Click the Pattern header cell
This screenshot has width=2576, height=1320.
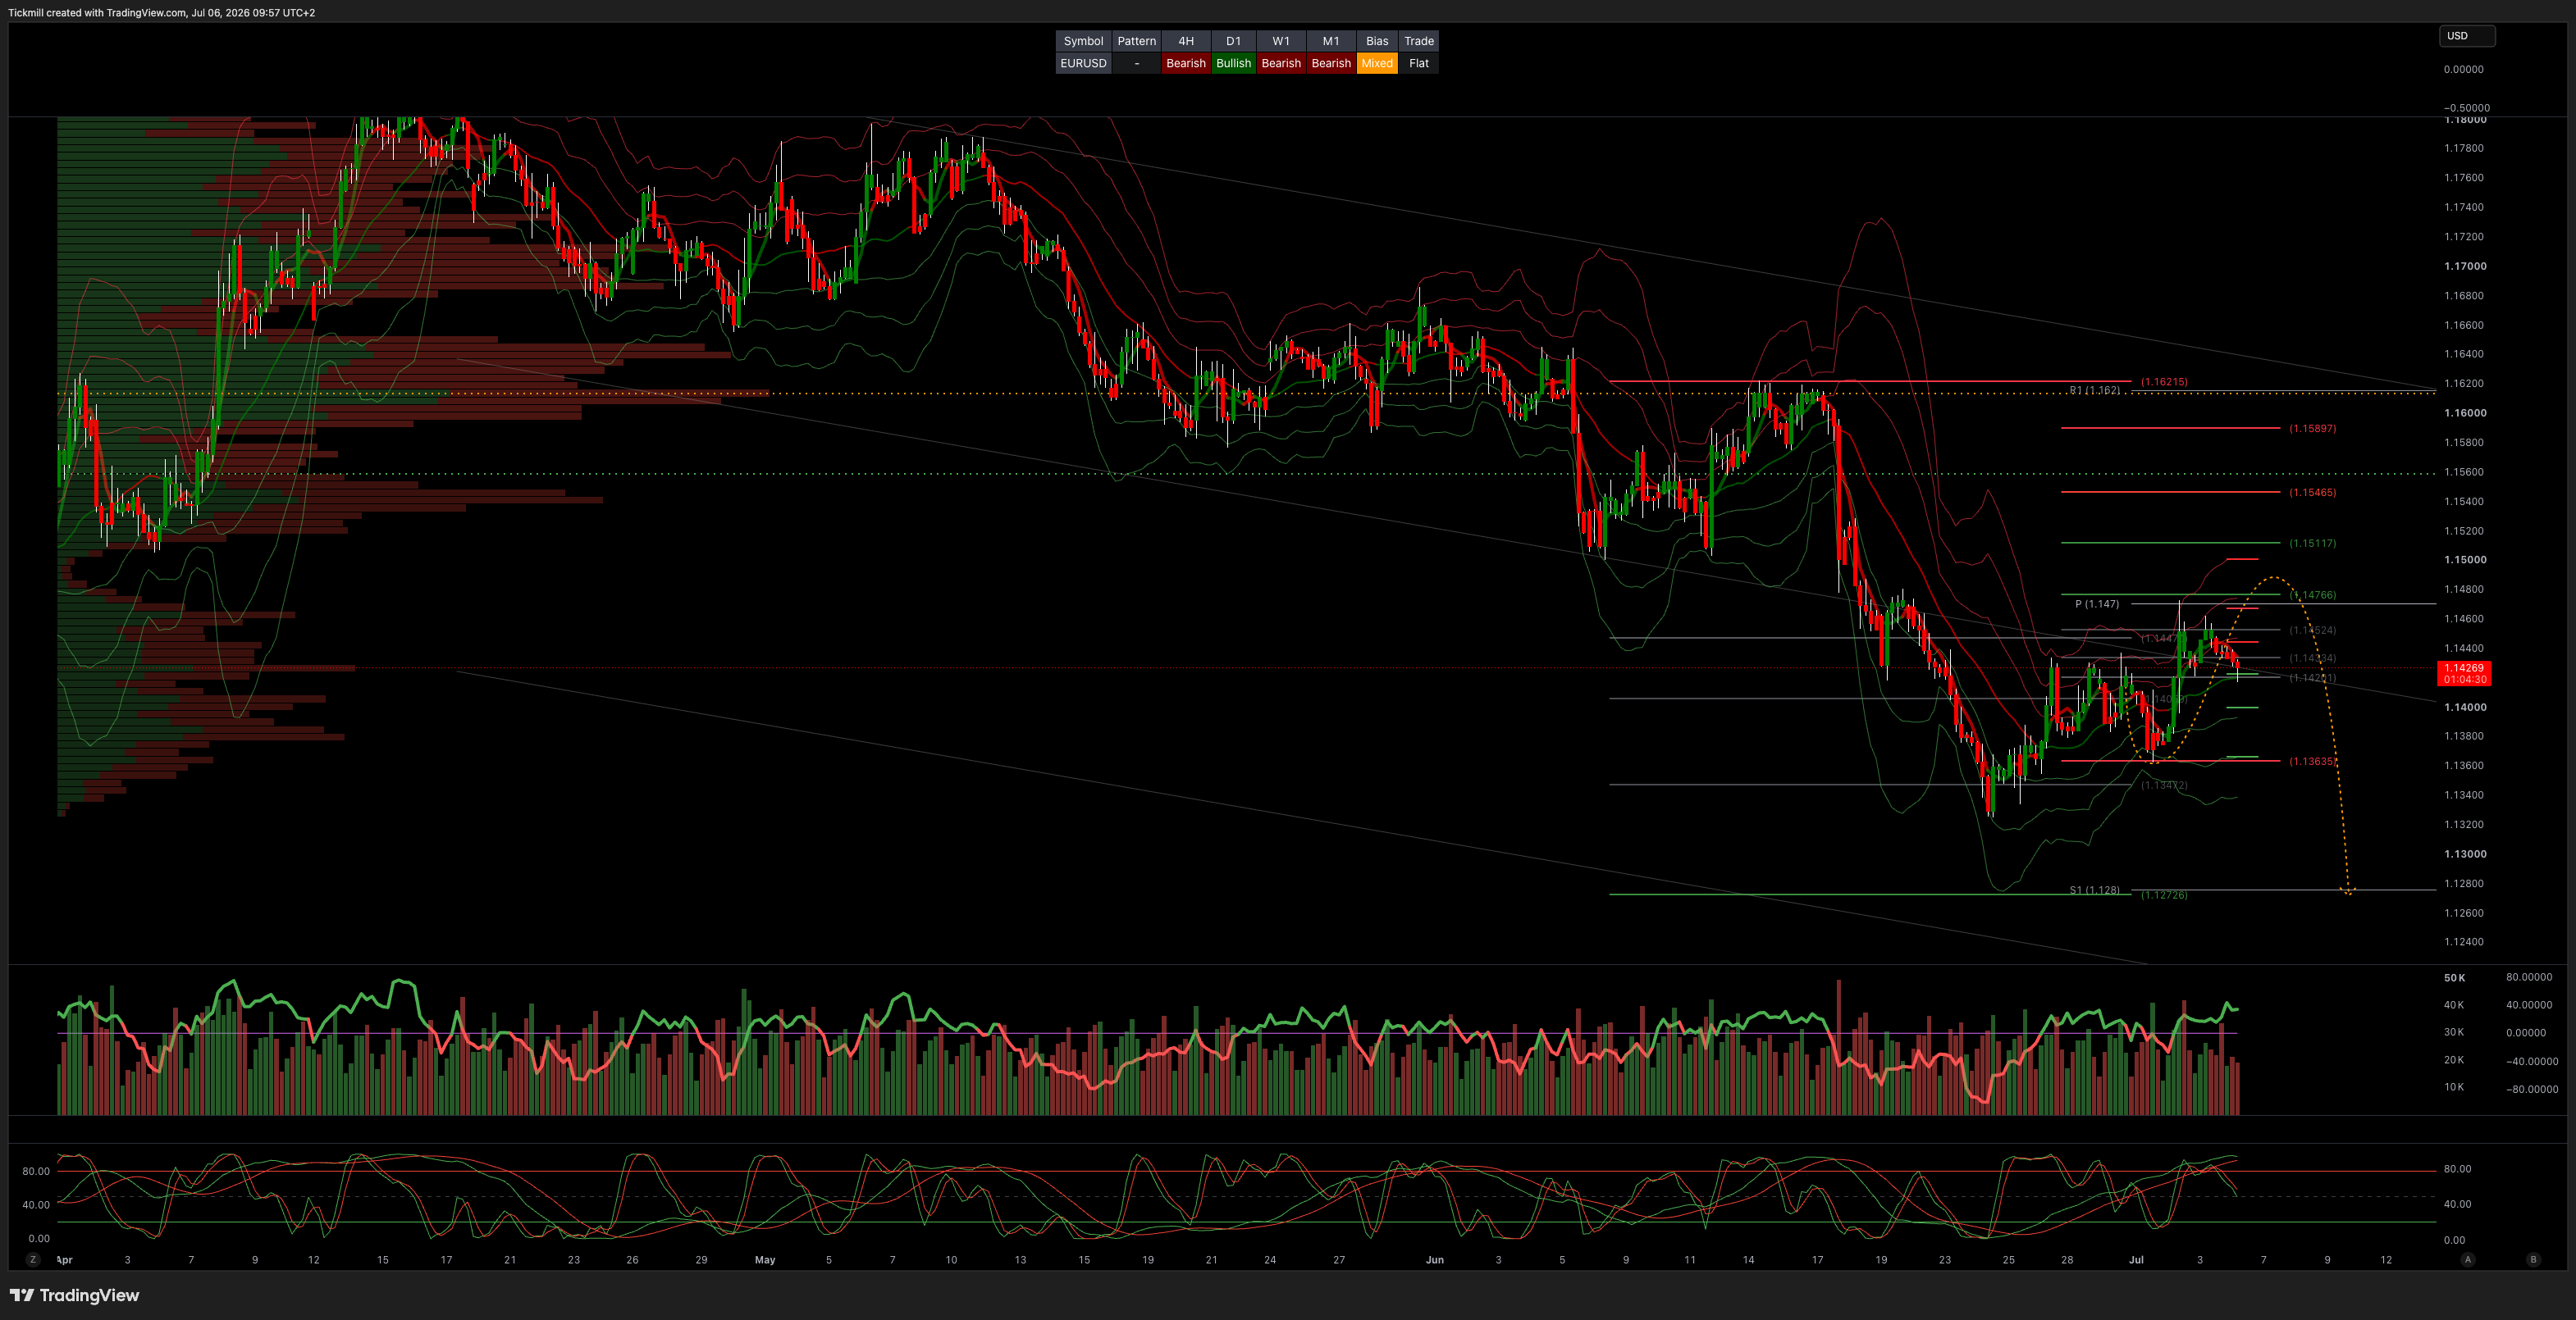point(1136,41)
